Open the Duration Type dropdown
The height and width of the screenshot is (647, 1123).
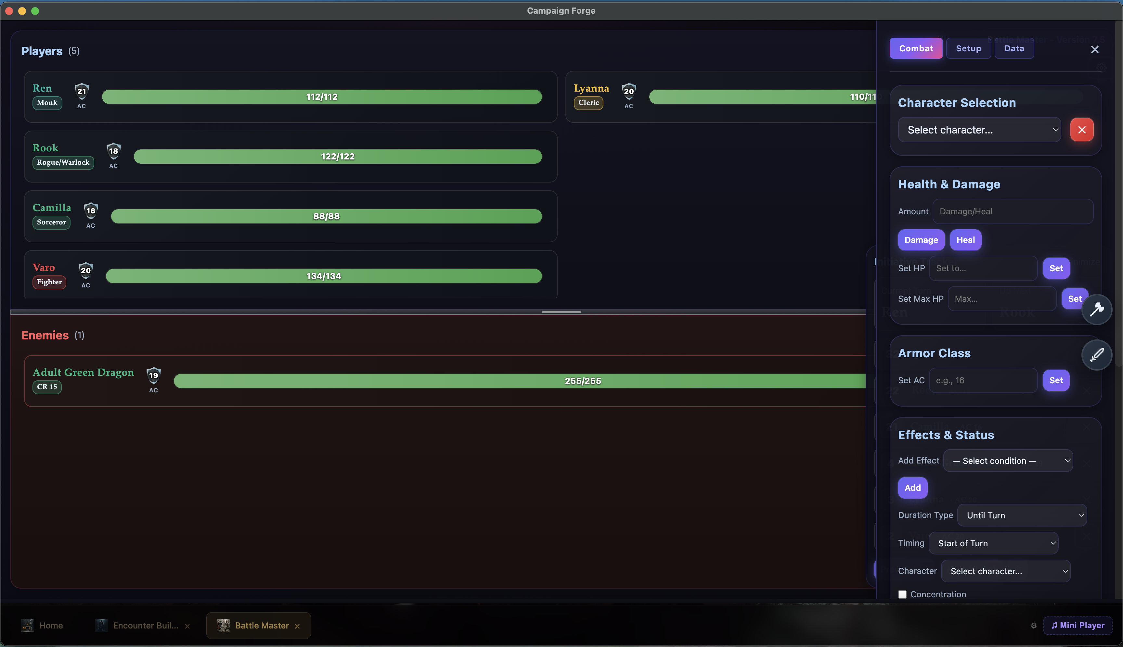click(1022, 515)
